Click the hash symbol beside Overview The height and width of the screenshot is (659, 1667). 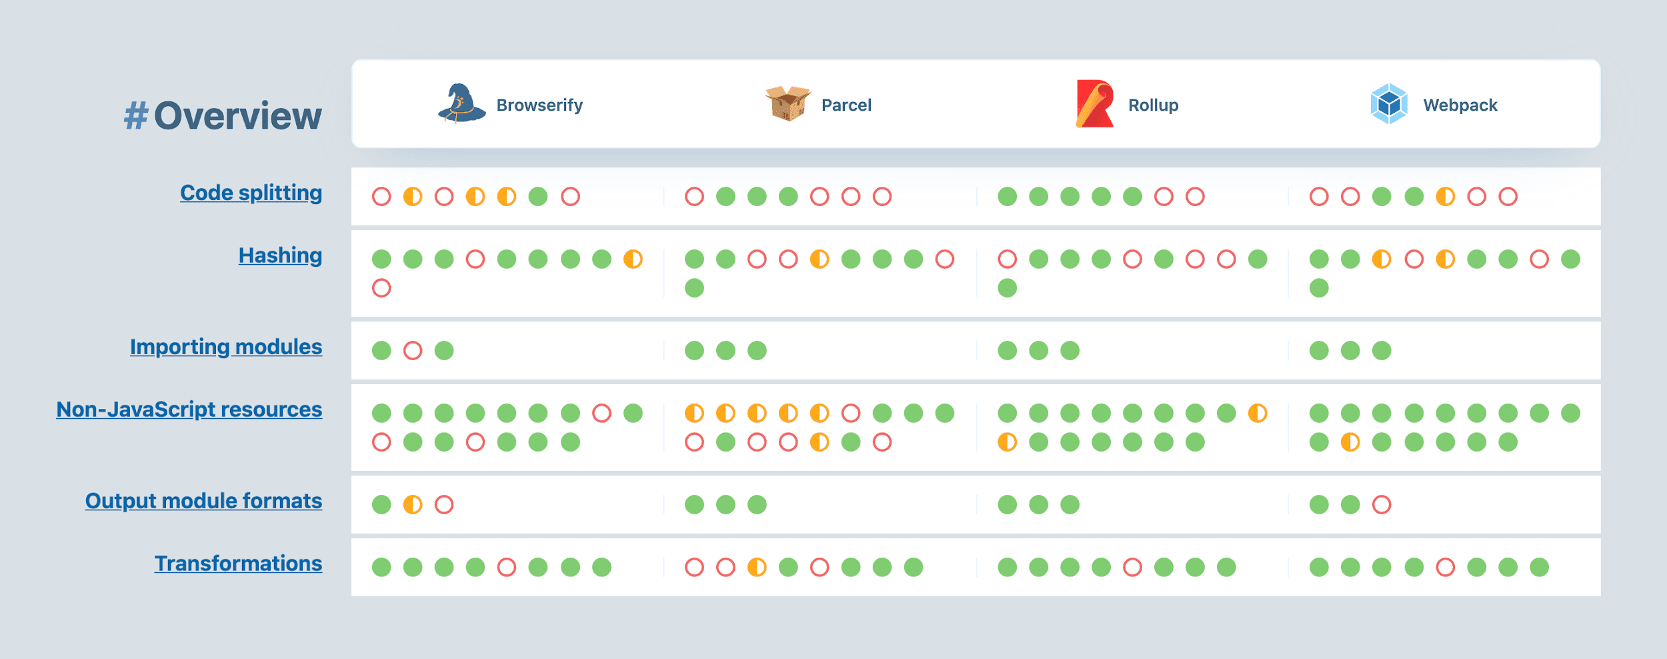136,115
